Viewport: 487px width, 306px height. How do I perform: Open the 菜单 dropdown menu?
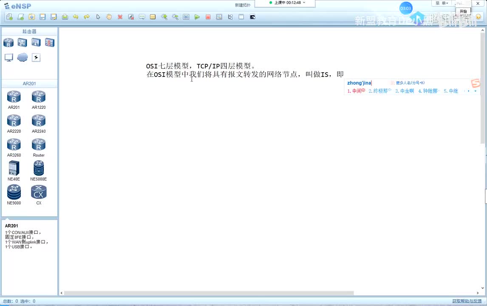(x=442, y=3)
